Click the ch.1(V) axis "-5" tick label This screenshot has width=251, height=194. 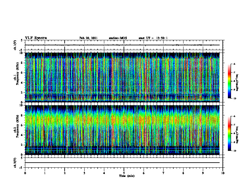pos(22,50)
